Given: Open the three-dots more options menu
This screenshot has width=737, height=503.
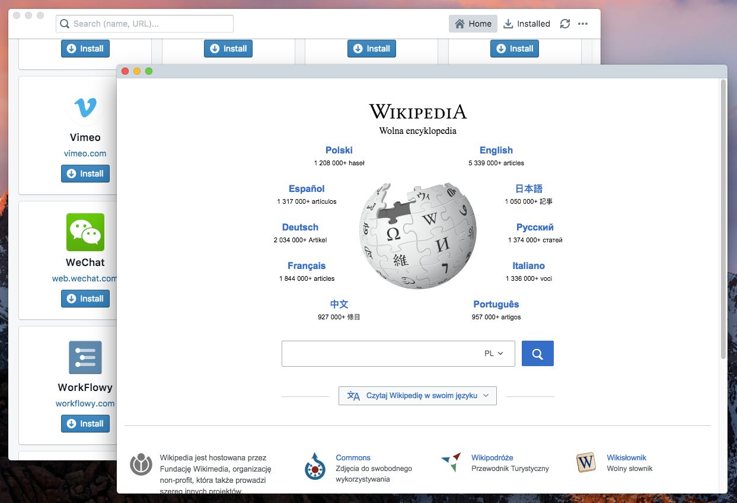Looking at the screenshot, I should click(583, 24).
